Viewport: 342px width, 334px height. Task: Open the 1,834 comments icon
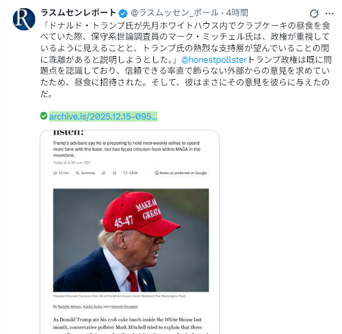click(x=131, y=173)
